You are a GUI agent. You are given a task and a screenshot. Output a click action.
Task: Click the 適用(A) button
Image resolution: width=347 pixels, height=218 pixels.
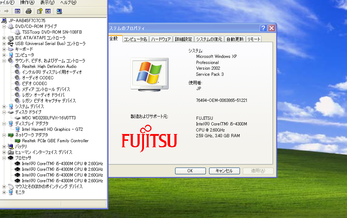[x=258, y=171]
